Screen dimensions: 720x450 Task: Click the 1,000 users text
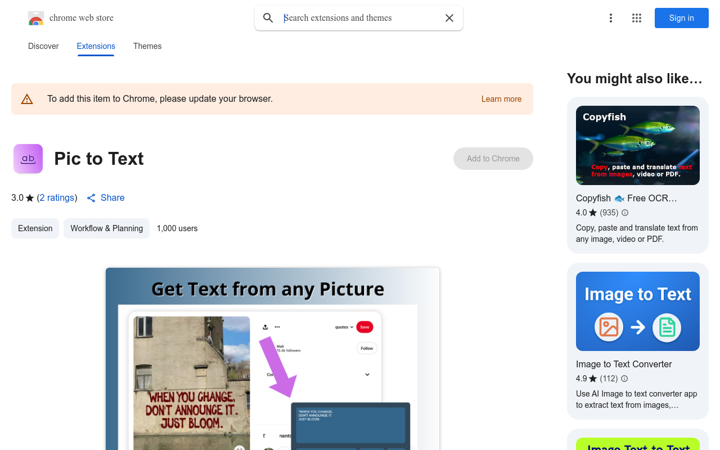177,228
